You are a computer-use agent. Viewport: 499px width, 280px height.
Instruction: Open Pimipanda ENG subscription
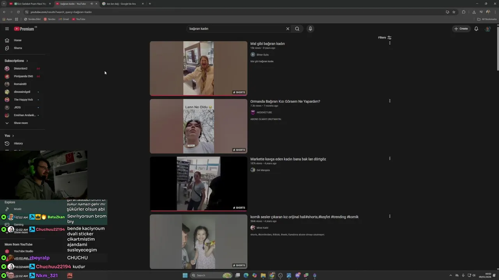[x=23, y=76]
